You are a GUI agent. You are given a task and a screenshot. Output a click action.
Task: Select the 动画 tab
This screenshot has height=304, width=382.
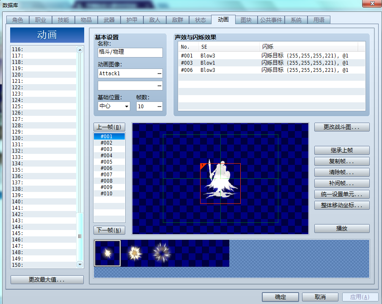(223, 19)
